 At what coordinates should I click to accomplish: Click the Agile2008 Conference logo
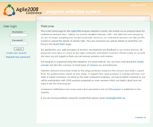22,10
